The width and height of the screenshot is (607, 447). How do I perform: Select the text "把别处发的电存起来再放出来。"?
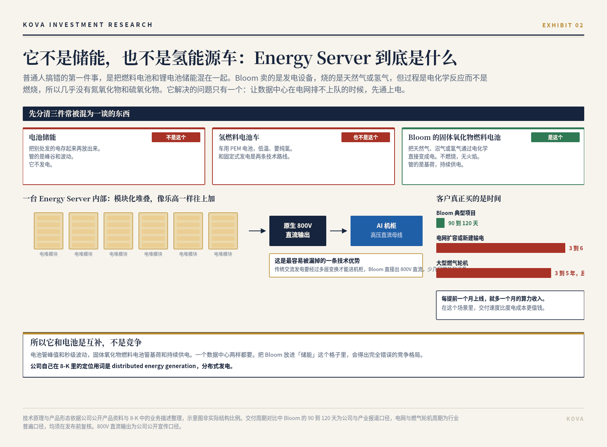65,149
